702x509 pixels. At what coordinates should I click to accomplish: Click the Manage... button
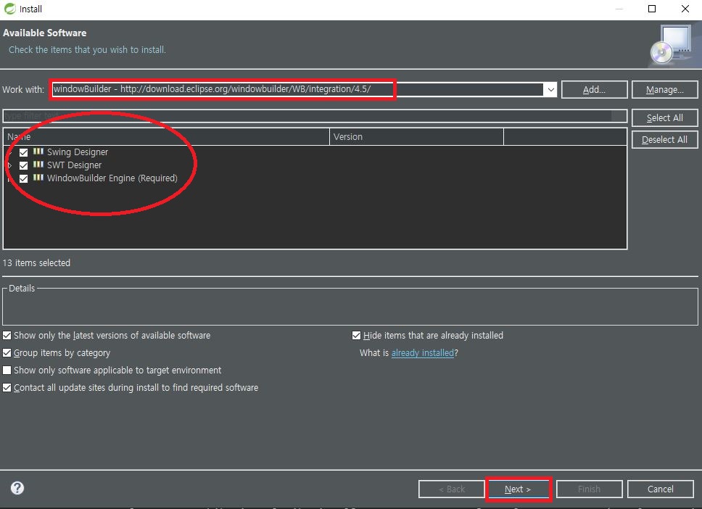664,89
